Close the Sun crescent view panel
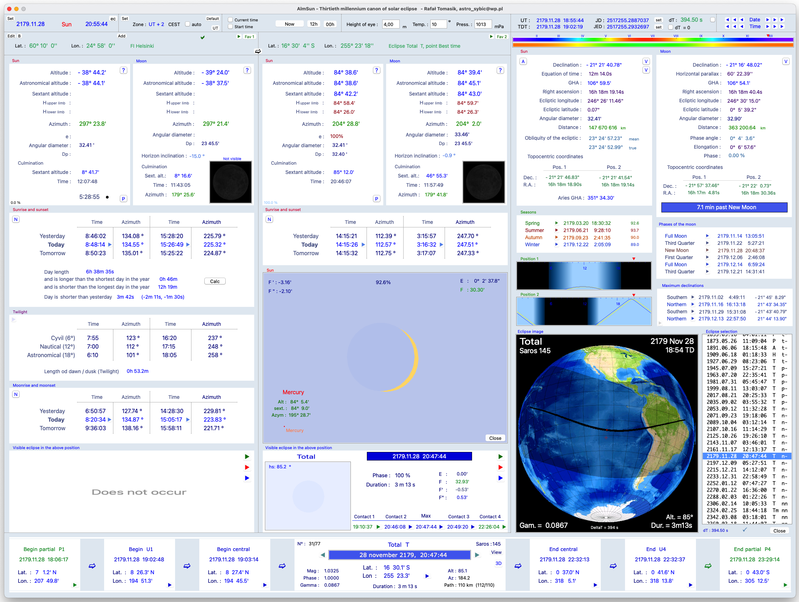Screen dimensions: 799x602 point(495,438)
